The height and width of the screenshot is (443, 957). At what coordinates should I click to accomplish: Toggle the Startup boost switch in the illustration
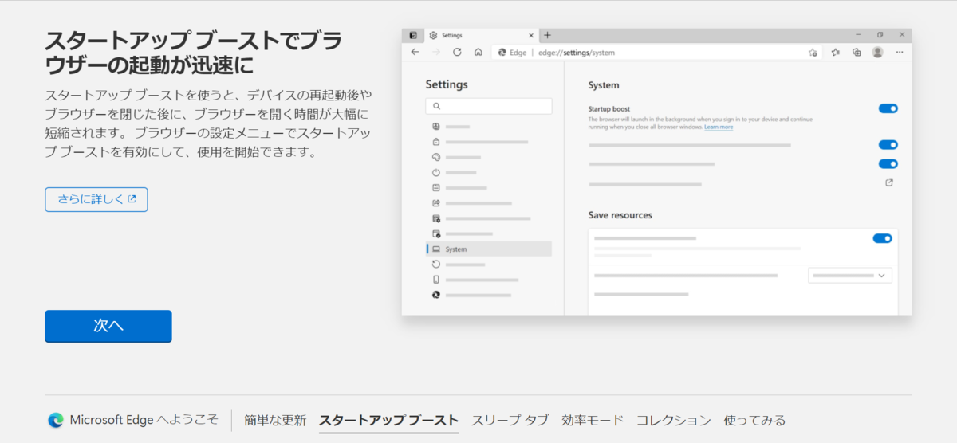(x=888, y=108)
